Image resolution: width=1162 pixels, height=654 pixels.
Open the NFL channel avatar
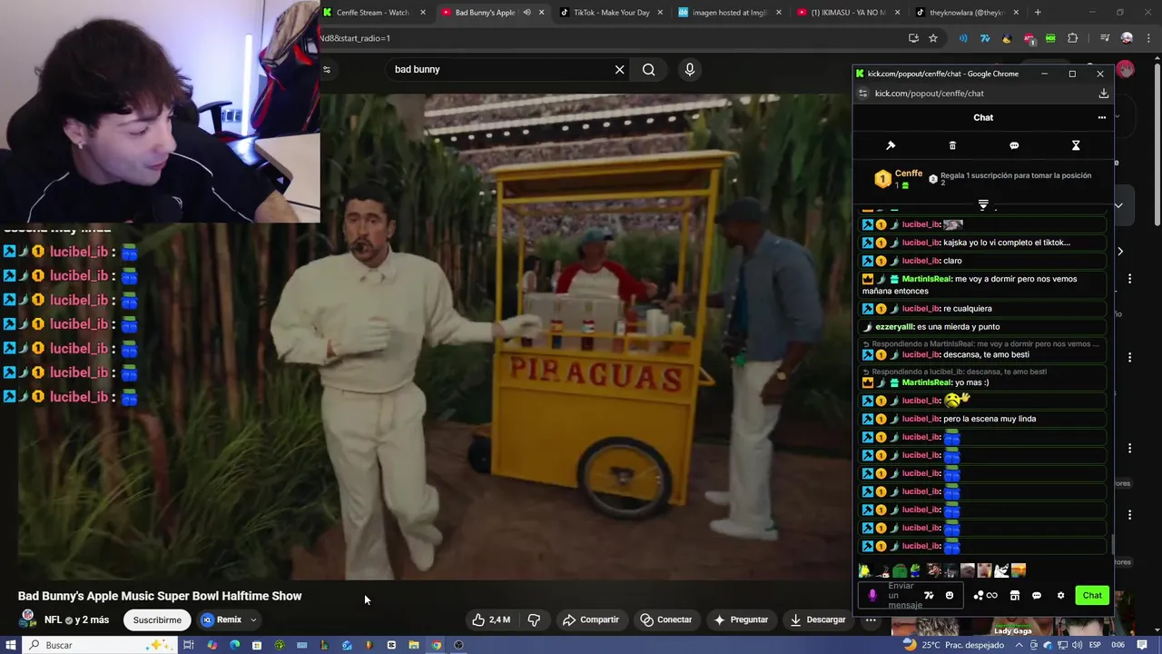[28, 619]
